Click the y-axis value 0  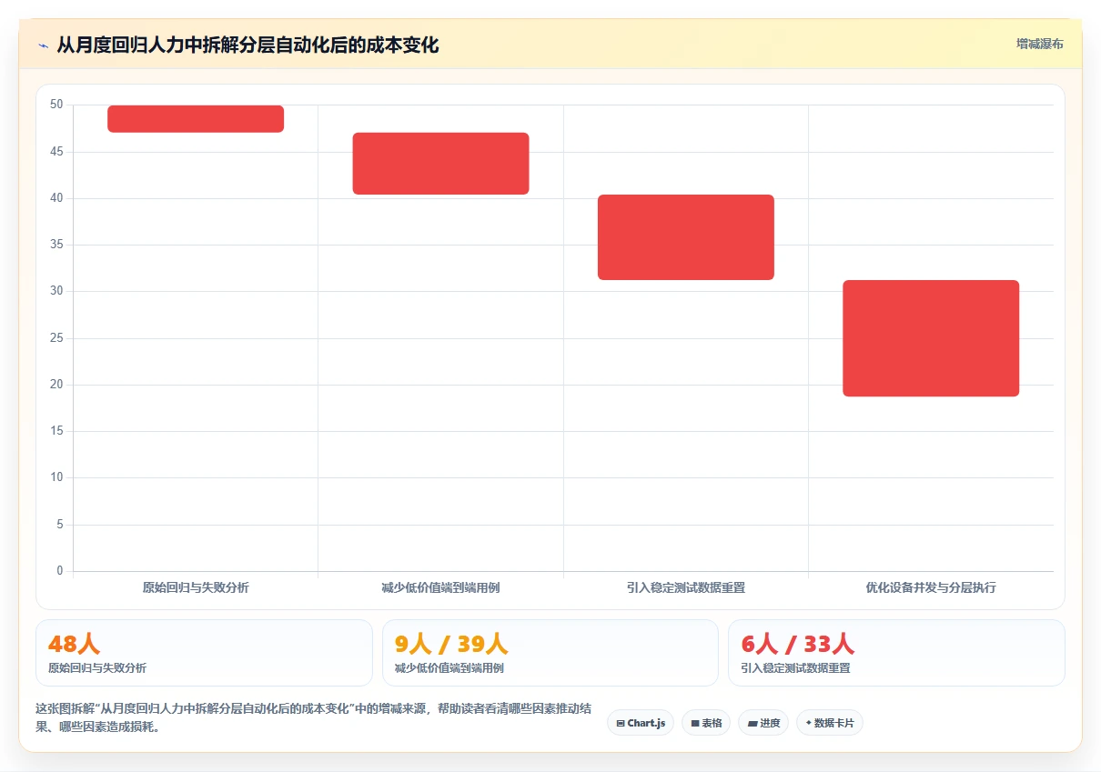point(60,571)
